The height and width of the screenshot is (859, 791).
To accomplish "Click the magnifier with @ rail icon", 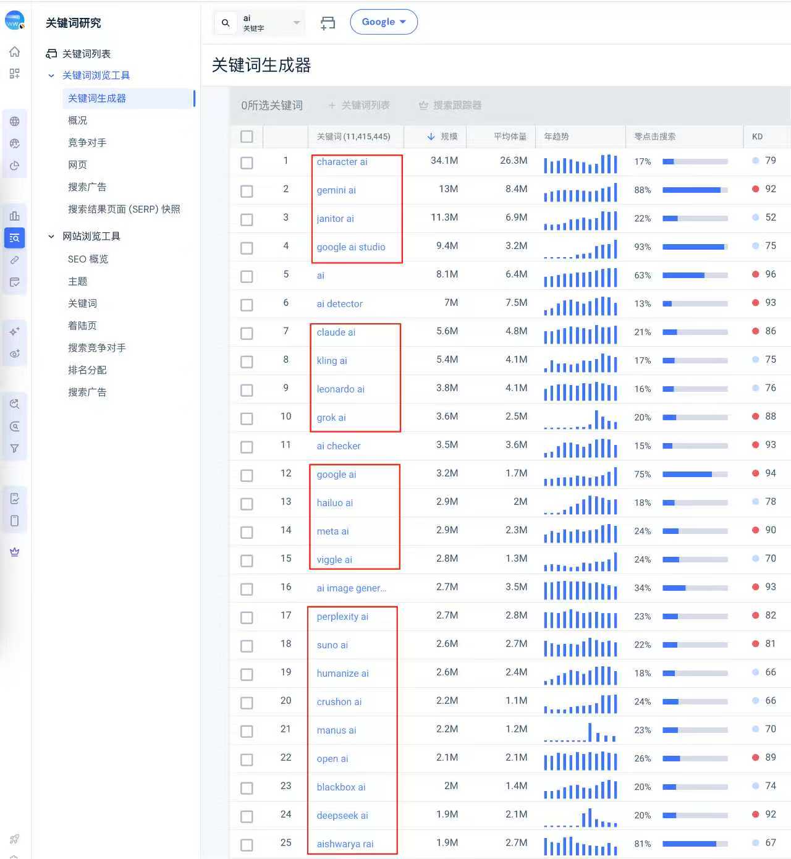I will pos(15,426).
